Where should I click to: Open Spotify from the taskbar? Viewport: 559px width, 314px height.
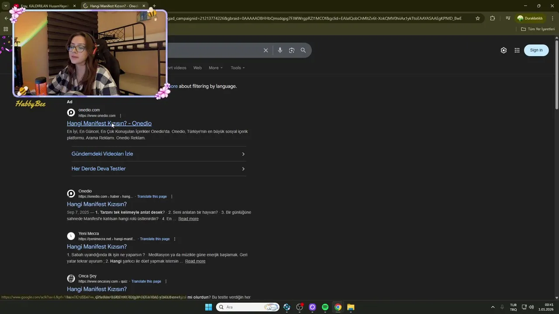[325, 307]
